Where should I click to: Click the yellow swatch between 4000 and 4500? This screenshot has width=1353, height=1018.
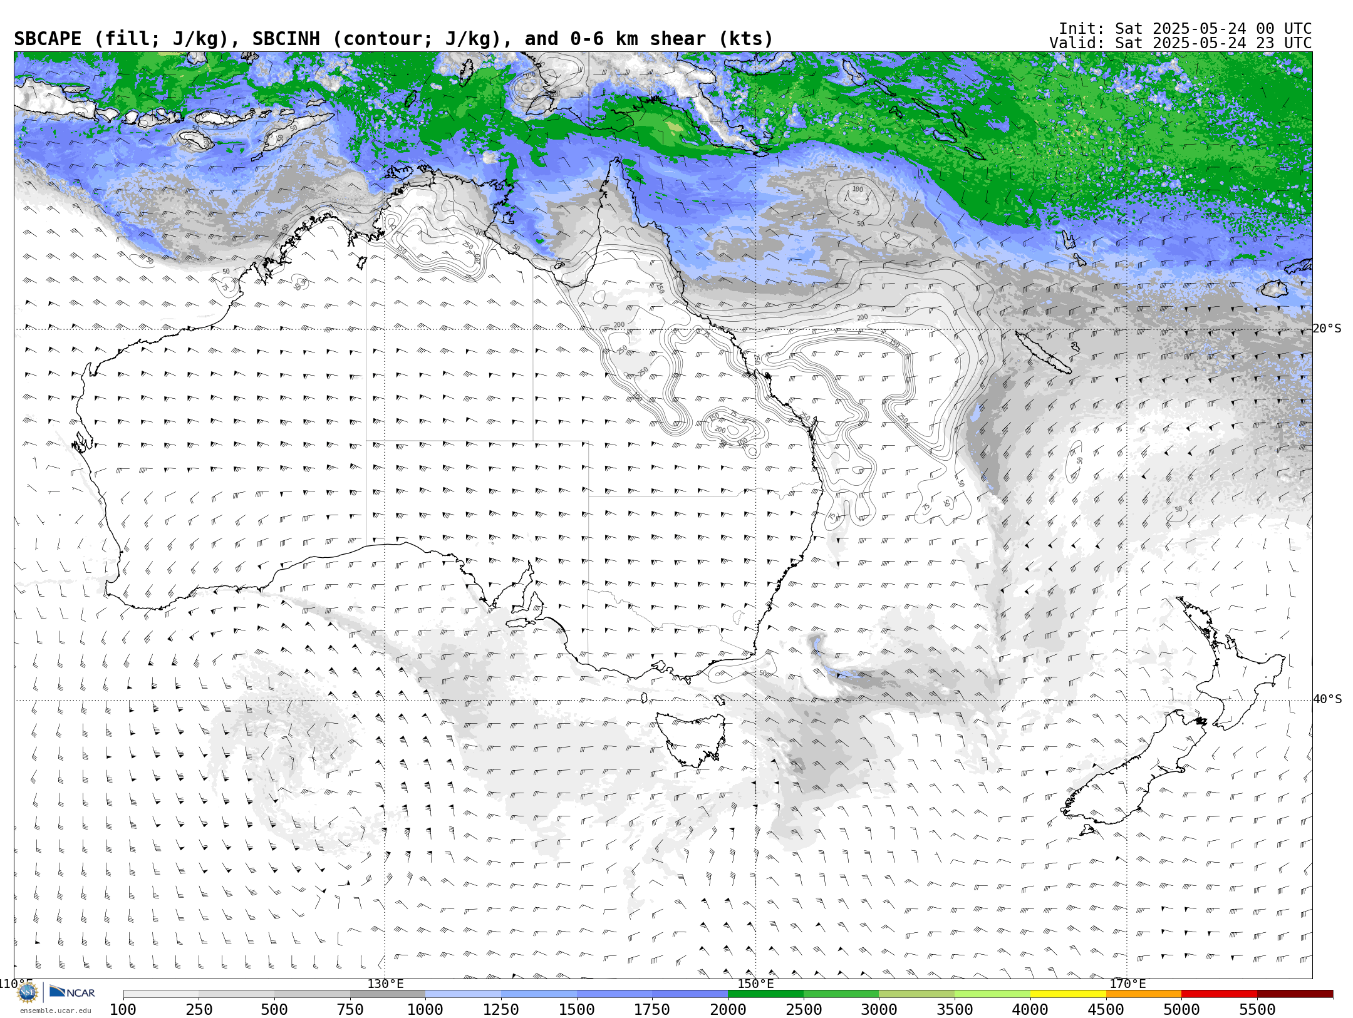[1068, 994]
